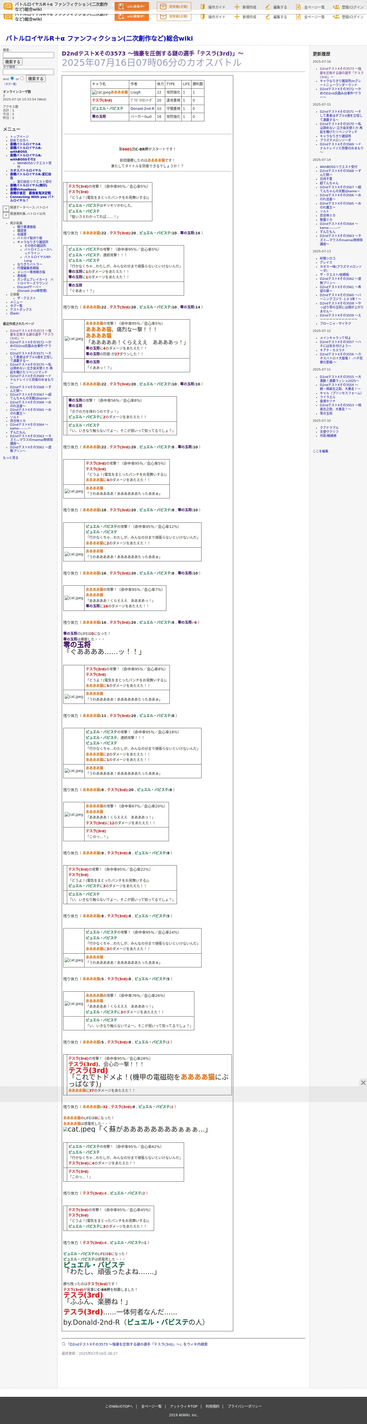
Task: Focus the 検索 keyword input field
Action: point(28,55)
